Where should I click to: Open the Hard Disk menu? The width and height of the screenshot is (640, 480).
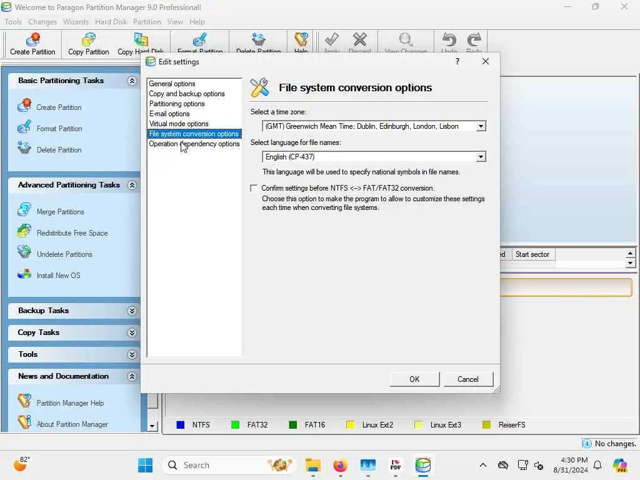pos(111,22)
